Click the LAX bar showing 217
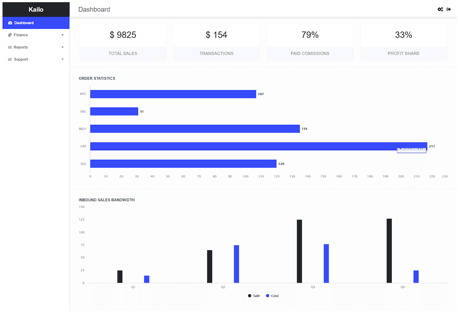 tap(258, 147)
